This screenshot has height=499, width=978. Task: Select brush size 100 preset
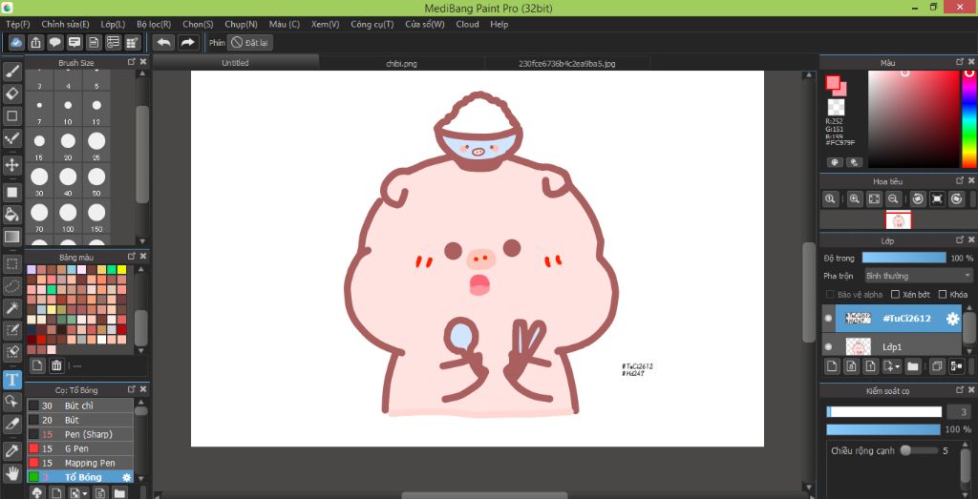[68, 216]
